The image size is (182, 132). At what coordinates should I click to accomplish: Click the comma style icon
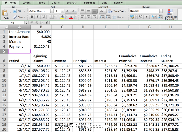[147, 17]
